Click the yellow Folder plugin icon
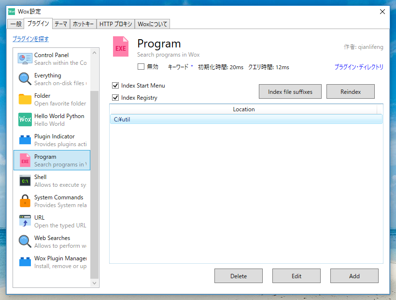 [25, 99]
